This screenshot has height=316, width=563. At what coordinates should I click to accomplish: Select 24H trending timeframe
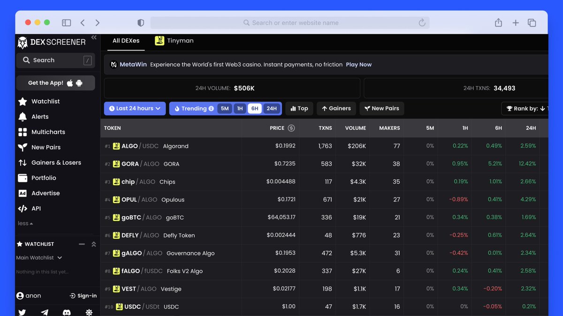(272, 109)
